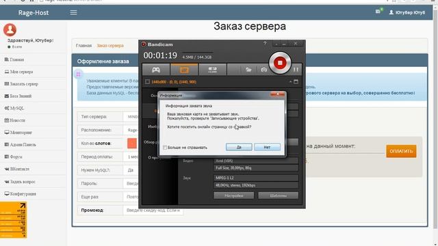
Task: Collapse Bandicam panel with small up arrow
Action: click(x=290, y=82)
